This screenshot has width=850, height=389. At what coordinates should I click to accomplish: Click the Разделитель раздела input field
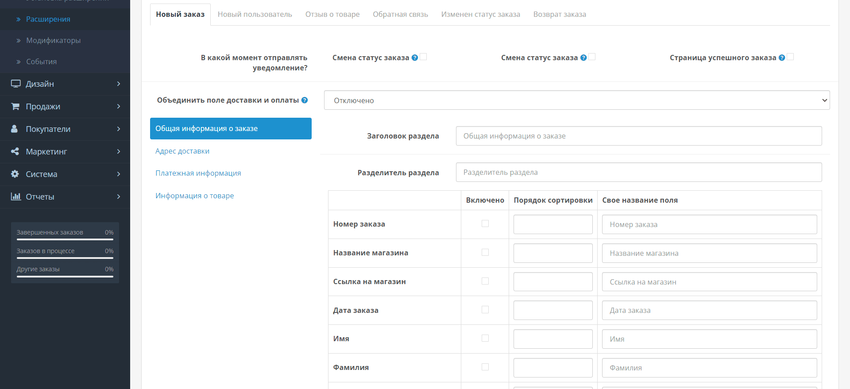[x=639, y=172]
